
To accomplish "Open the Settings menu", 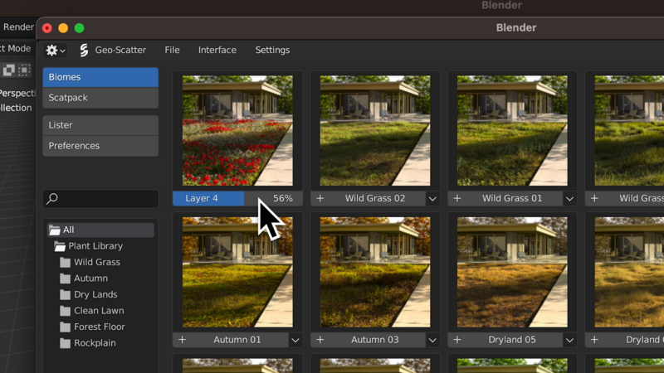I will [272, 50].
